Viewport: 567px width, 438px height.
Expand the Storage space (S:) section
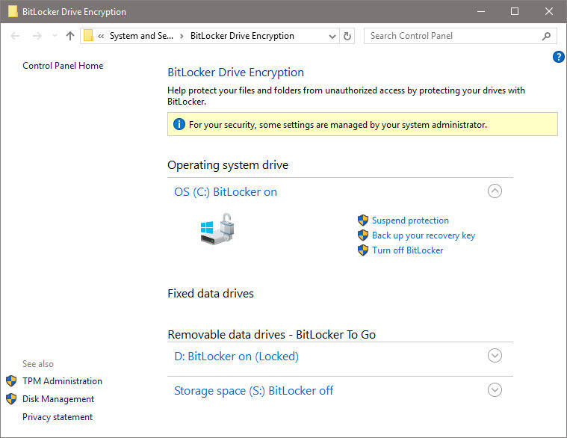pyautogui.click(x=495, y=390)
